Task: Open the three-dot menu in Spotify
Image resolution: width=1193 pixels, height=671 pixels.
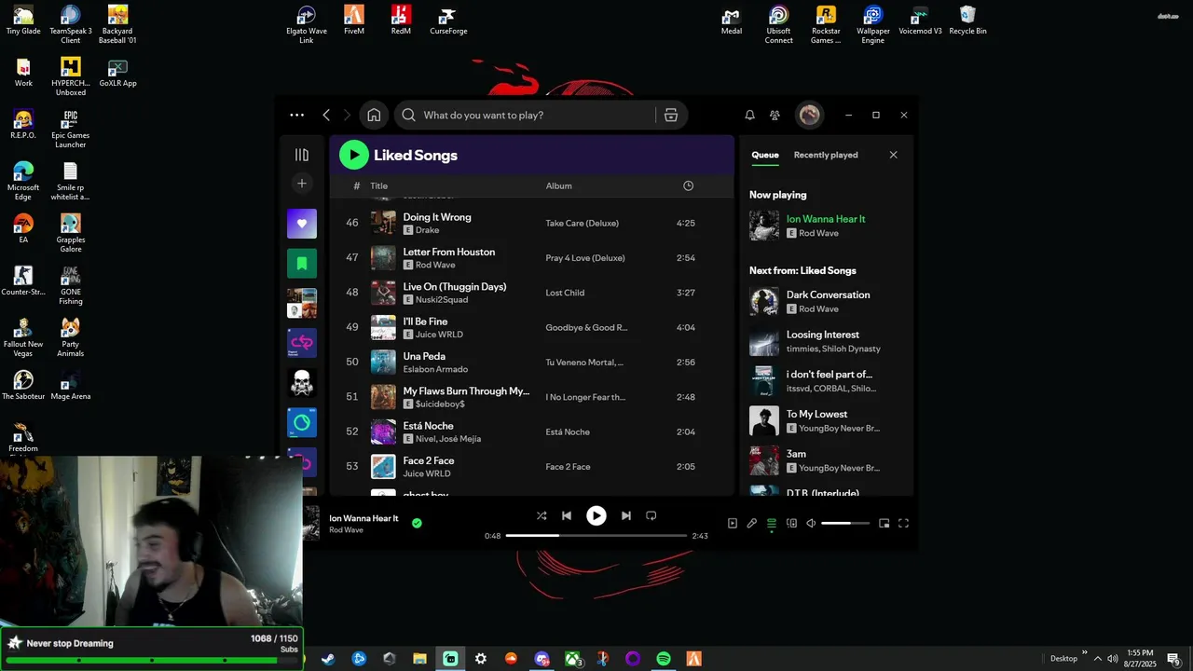Action: point(296,115)
